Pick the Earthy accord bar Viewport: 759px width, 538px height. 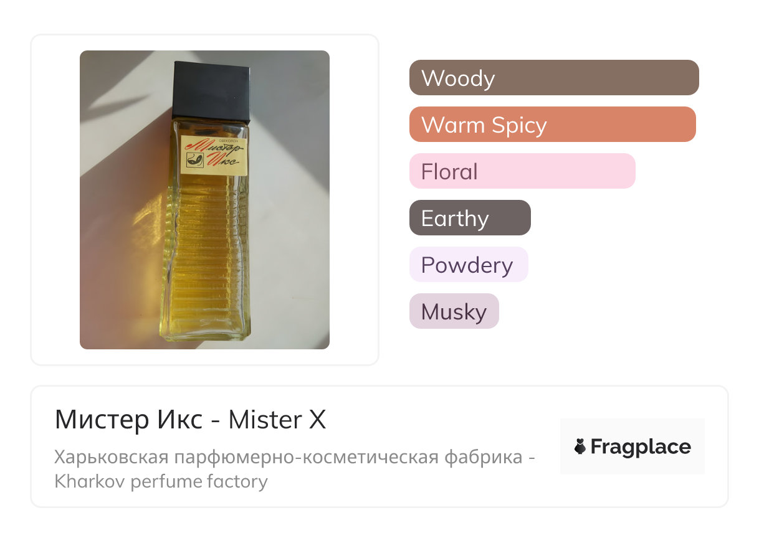click(x=469, y=218)
